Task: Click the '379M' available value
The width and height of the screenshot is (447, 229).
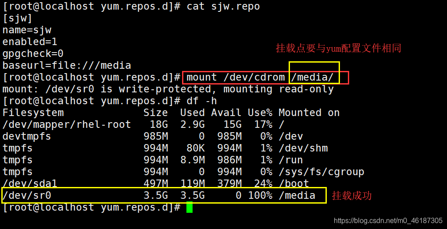Action: (x=229, y=184)
